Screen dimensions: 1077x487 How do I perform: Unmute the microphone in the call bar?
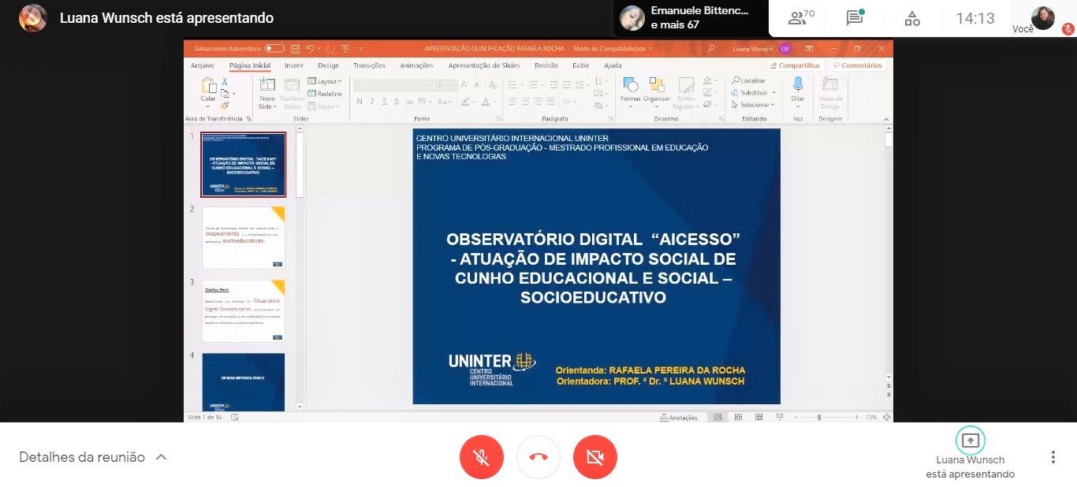click(482, 457)
